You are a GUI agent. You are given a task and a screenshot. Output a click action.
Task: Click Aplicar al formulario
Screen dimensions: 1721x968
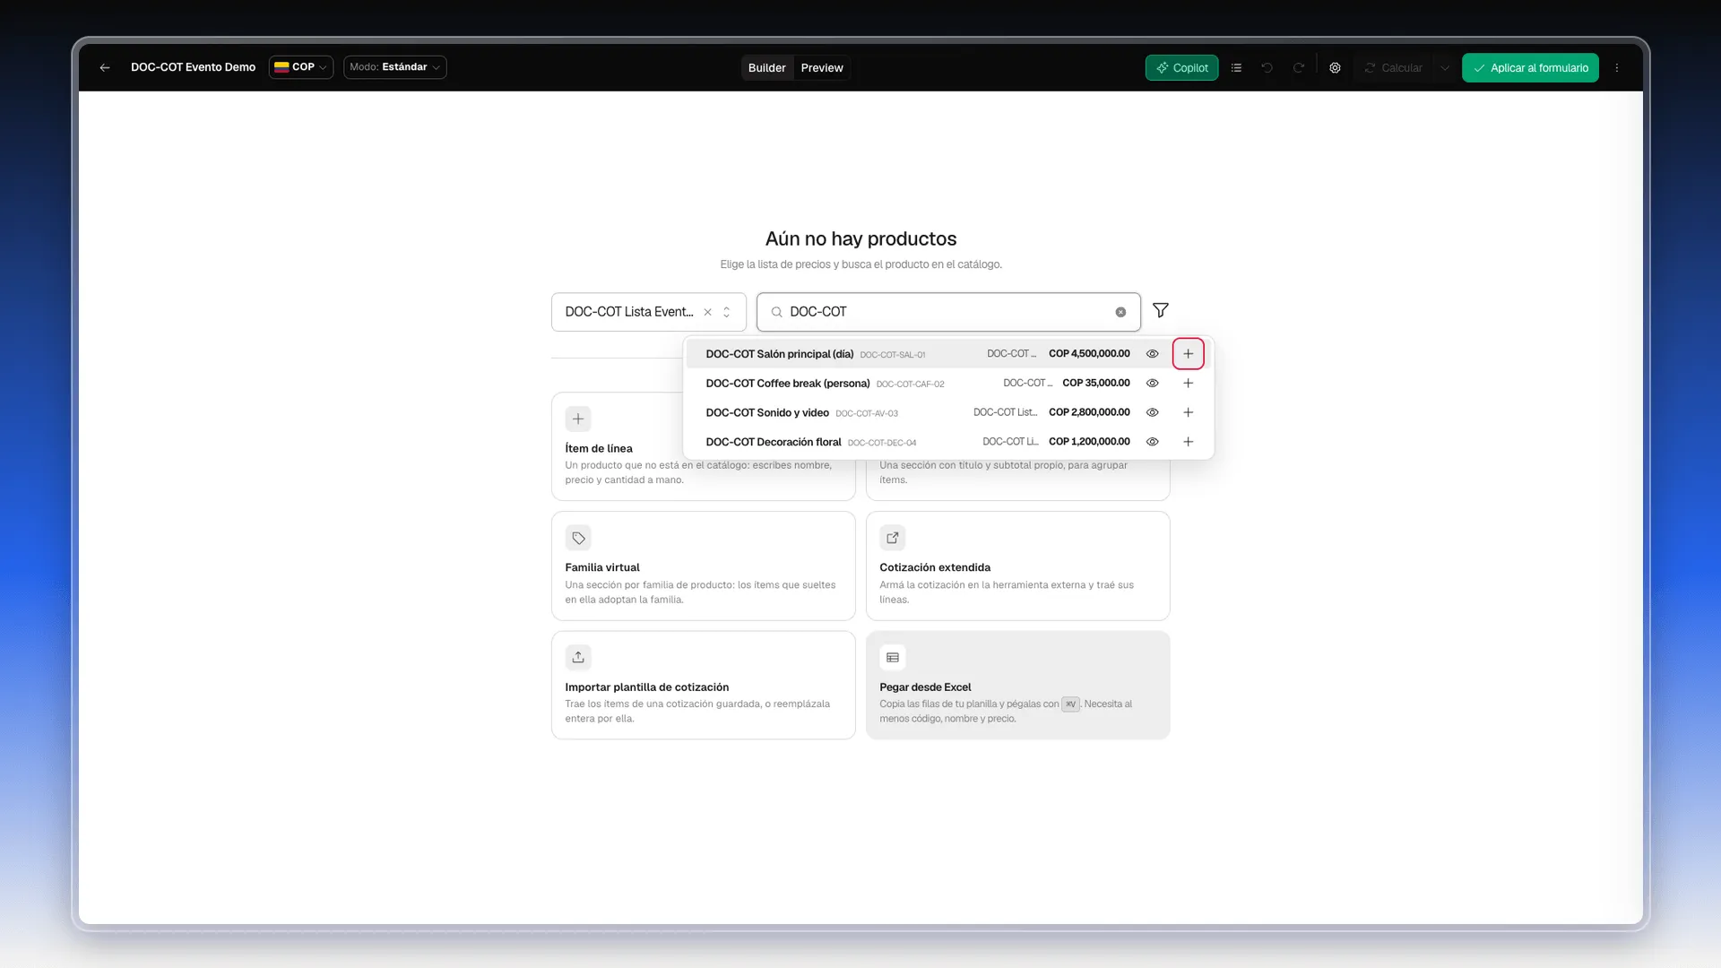click(1530, 68)
